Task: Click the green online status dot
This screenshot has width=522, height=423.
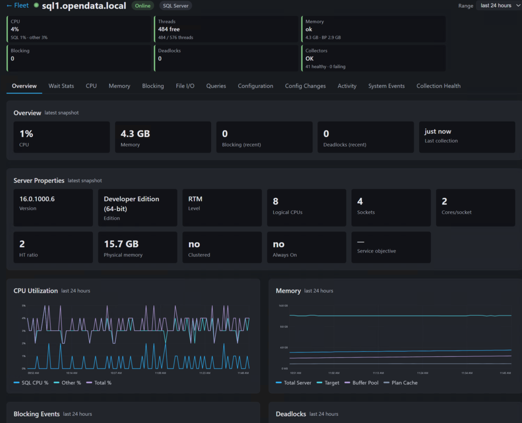Action: click(36, 5)
